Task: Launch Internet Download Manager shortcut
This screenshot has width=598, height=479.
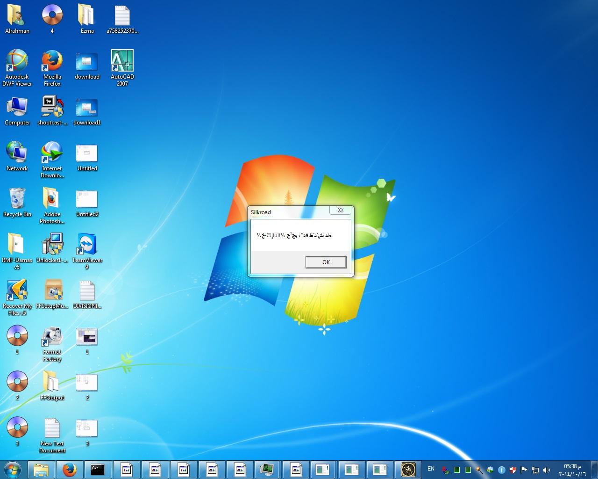Action: click(x=52, y=160)
